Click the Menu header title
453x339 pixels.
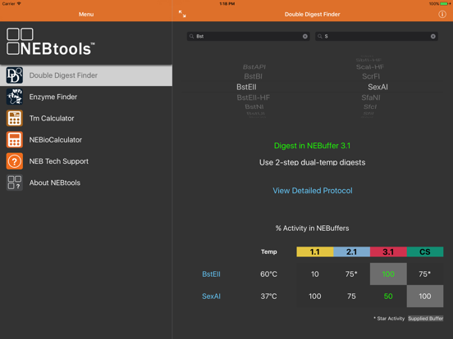(x=86, y=14)
